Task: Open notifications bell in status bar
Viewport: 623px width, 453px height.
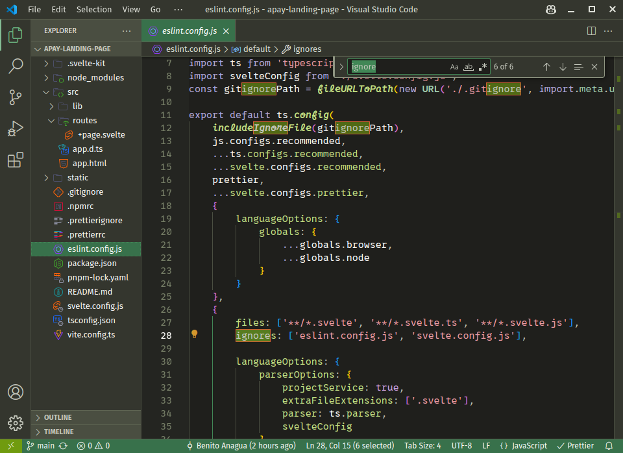Action: [609, 446]
